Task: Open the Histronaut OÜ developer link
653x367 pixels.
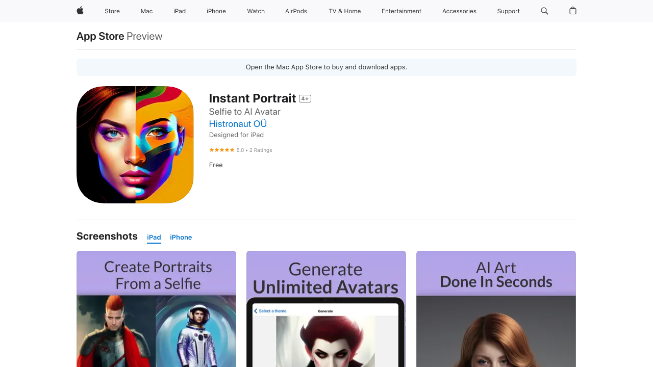Action: click(x=238, y=124)
